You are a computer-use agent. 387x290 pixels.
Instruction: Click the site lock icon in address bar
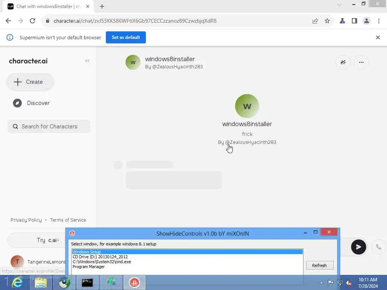pyautogui.click(x=48, y=21)
